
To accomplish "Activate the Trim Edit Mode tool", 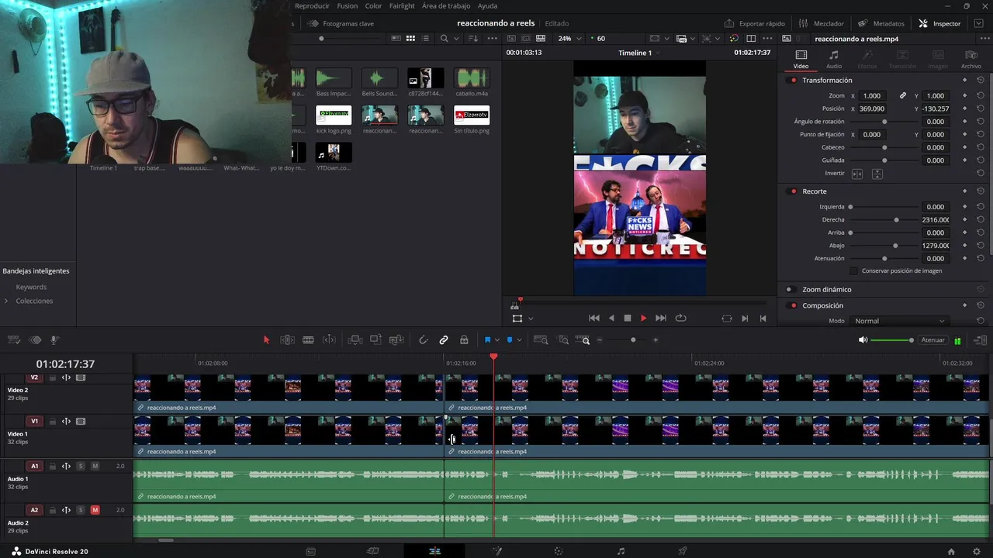I will coord(287,339).
